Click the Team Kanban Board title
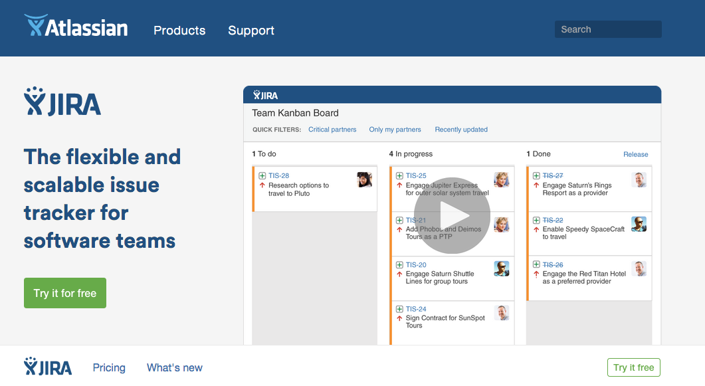 295,113
